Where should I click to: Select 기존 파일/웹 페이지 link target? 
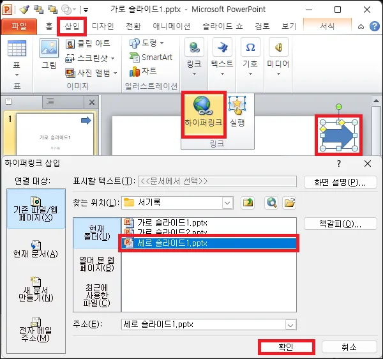36,209
